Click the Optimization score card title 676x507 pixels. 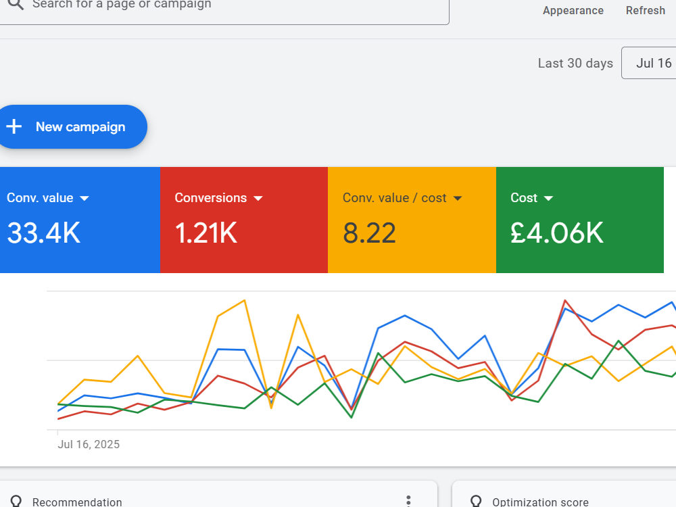coord(540,502)
